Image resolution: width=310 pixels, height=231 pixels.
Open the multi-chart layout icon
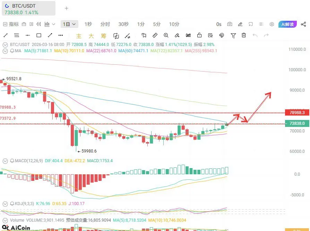[x=31, y=24]
